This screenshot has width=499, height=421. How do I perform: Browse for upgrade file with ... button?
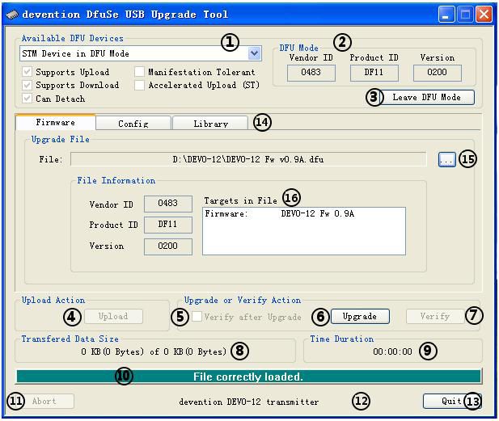(446, 159)
